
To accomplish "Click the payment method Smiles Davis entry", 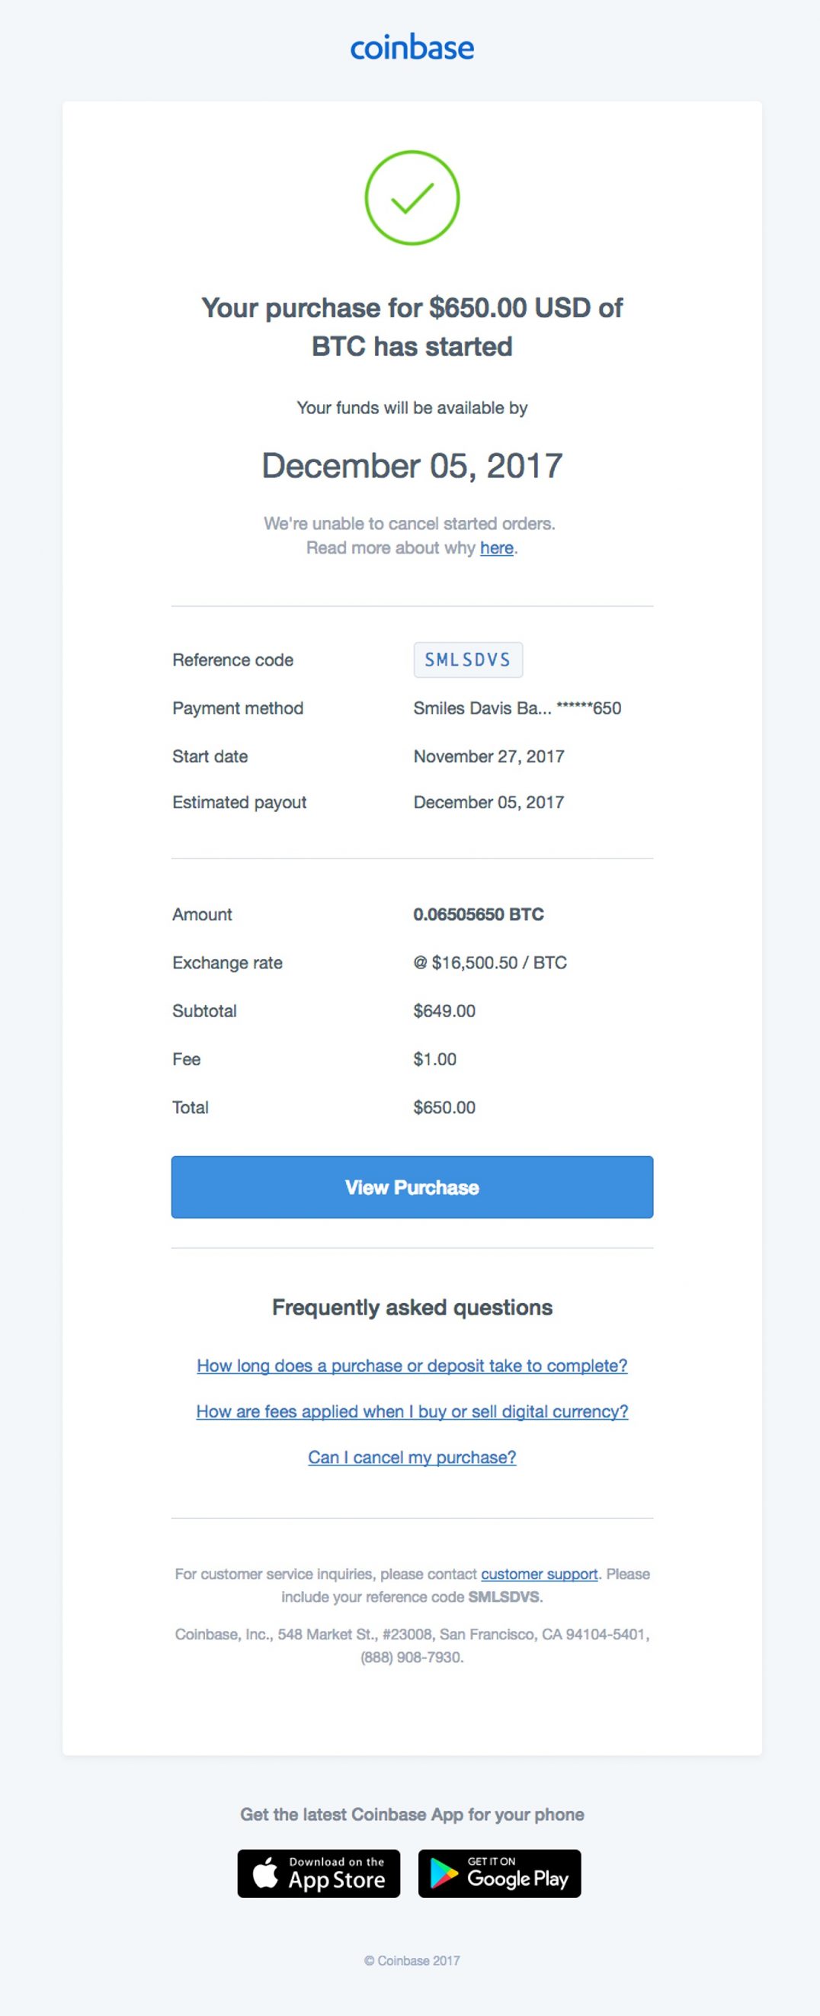I will click(x=517, y=708).
